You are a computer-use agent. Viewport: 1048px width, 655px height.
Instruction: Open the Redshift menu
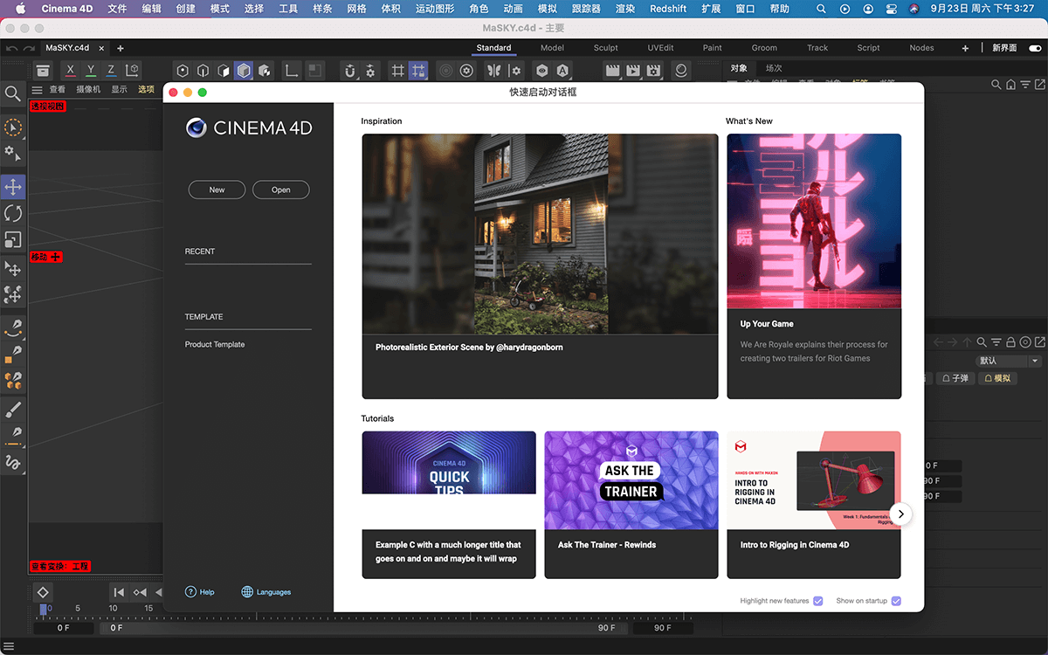(668, 8)
